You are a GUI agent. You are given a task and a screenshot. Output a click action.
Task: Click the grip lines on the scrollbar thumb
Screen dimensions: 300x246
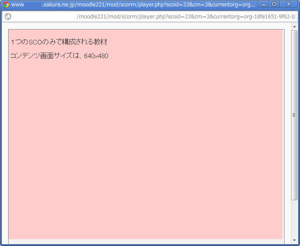click(294, 115)
